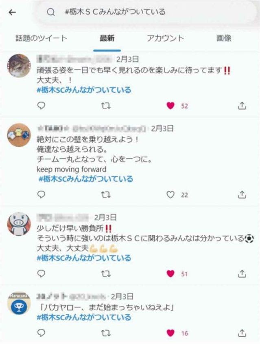
Task: Unlike the tweet with 51 likes
Action: point(170,273)
